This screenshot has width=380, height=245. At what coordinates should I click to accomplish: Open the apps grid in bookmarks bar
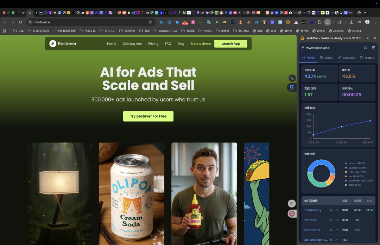(x=4, y=31)
